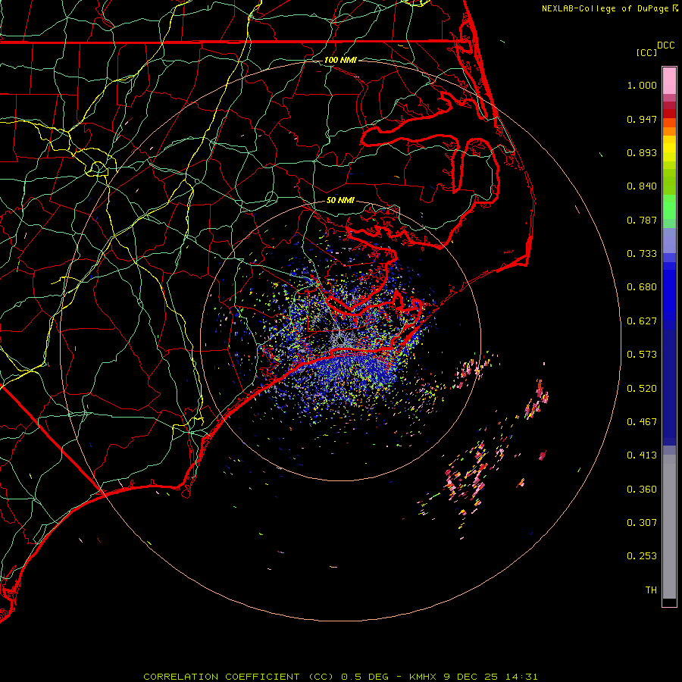The height and width of the screenshot is (682, 682).
Task: Click the DCC label above the color bar
Action: click(x=666, y=45)
